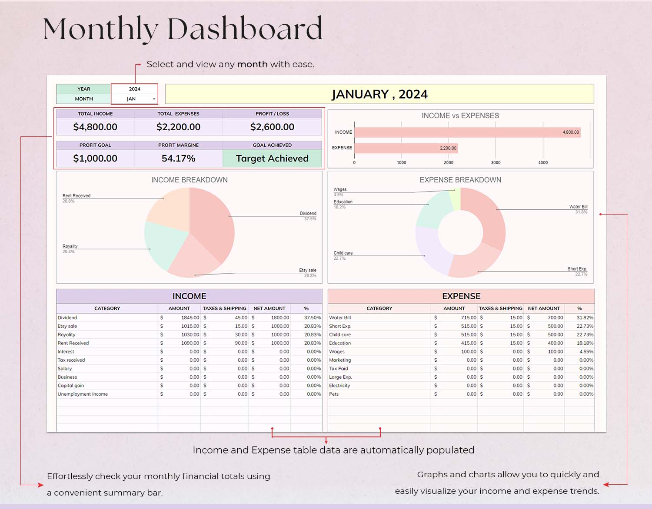Image resolution: width=652 pixels, height=509 pixels.
Task: Click Dividend percentage cell 37.50%
Action: (x=306, y=317)
